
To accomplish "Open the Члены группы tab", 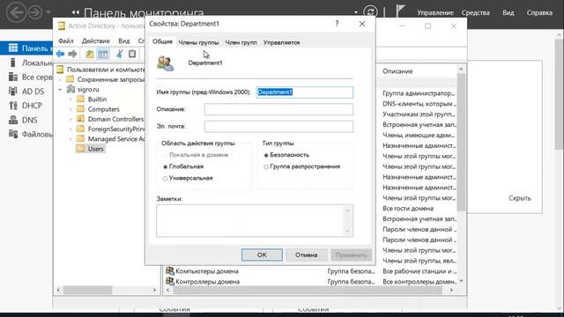I will click(x=198, y=42).
